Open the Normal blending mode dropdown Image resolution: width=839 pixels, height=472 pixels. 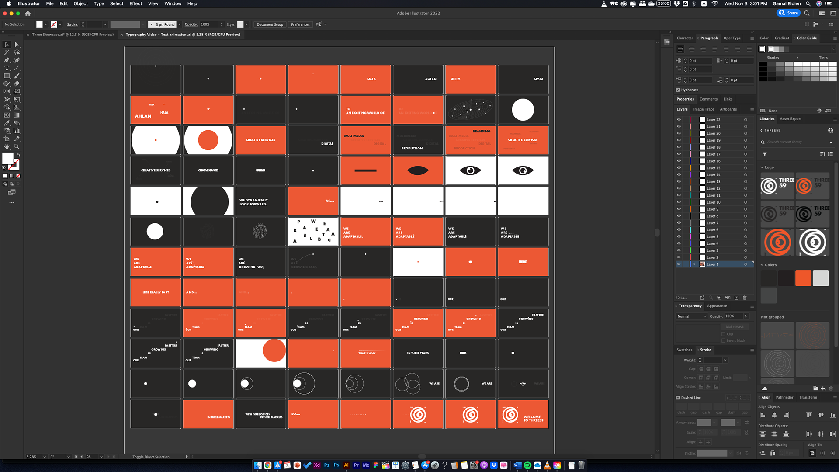[x=691, y=316]
